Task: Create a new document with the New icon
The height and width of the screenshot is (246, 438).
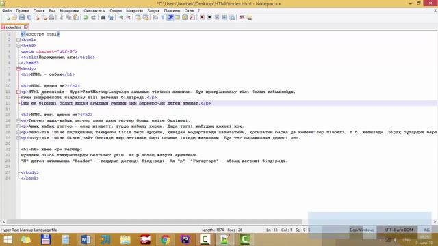Action: 8,18
